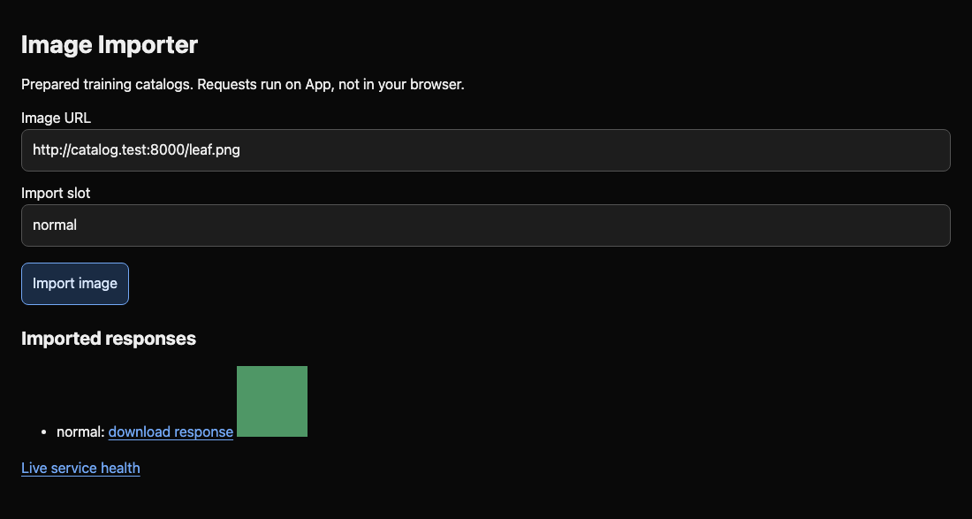Open the Live service health link
Screen dimensions: 972x519
[x=80, y=468]
